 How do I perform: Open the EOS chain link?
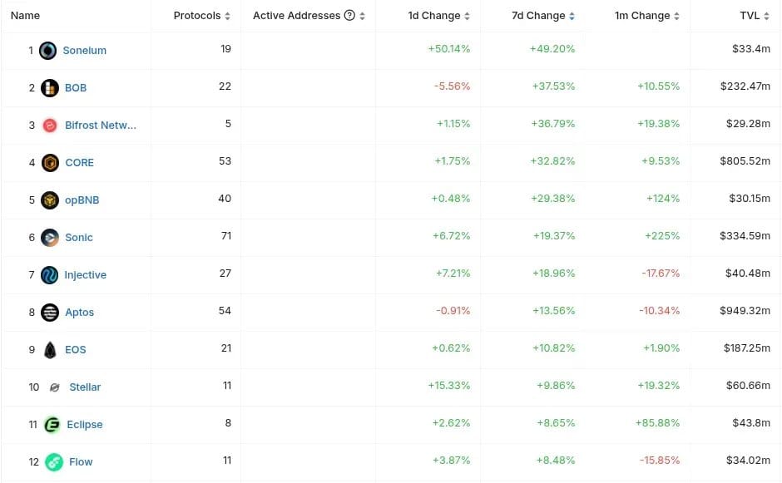point(76,349)
